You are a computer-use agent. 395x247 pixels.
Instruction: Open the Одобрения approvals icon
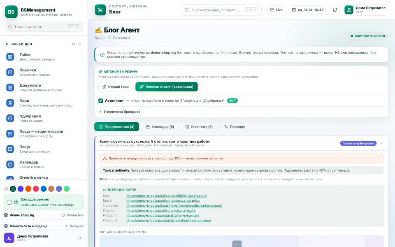pos(10,118)
